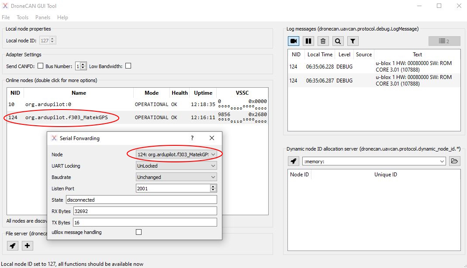The height and width of the screenshot is (268, 467).
Task: Enable uBlox message handling checkbox
Action: [x=138, y=232]
